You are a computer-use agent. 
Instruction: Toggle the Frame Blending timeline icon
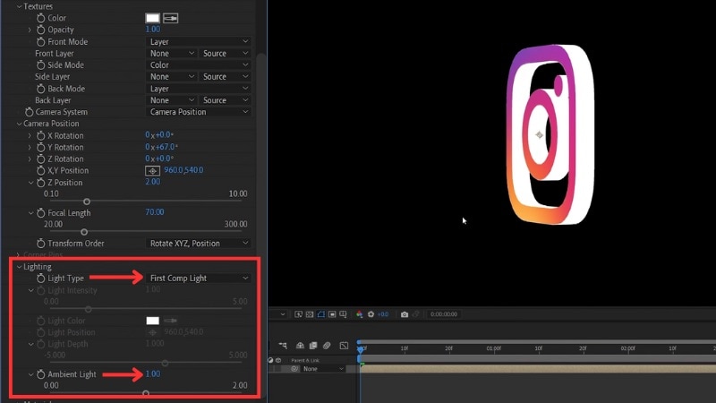click(313, 346)
